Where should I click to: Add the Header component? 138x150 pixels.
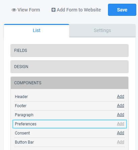pyautogui.click(x=120, y=96)
